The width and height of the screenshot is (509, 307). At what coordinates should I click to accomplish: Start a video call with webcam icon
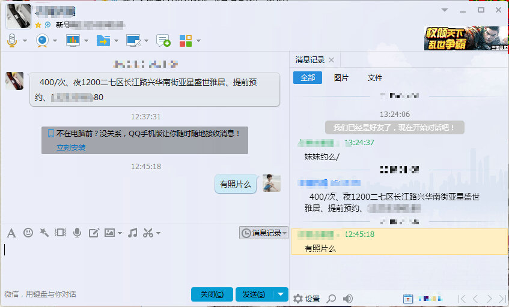point(42,41)
